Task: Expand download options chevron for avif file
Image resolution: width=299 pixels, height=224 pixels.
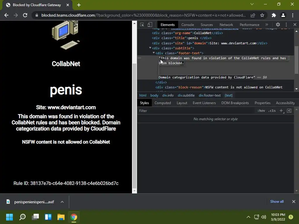Action: coord(62,202)
